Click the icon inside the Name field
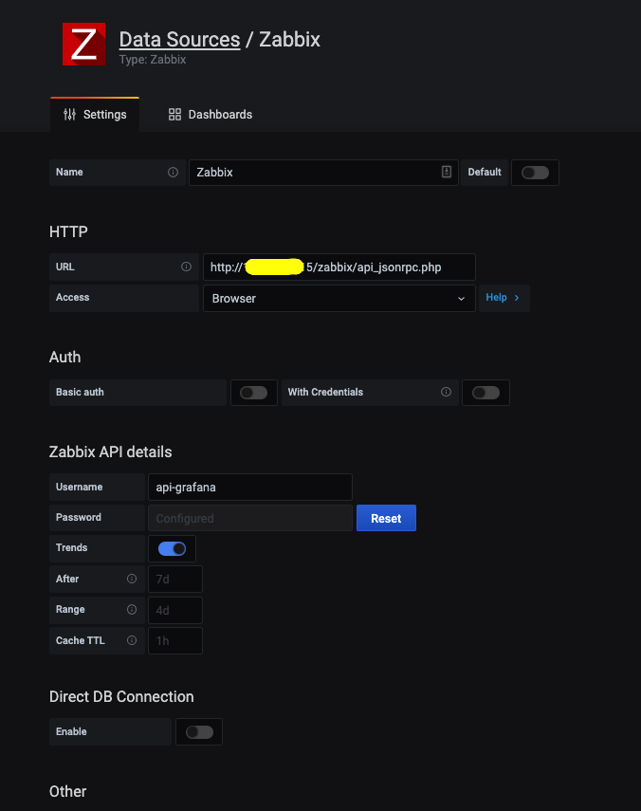This screenshot has width=641, height=811. point(447,173)
